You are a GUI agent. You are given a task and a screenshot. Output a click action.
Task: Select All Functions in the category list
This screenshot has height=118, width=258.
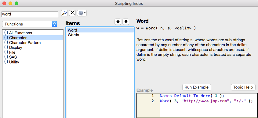point(33,33)
